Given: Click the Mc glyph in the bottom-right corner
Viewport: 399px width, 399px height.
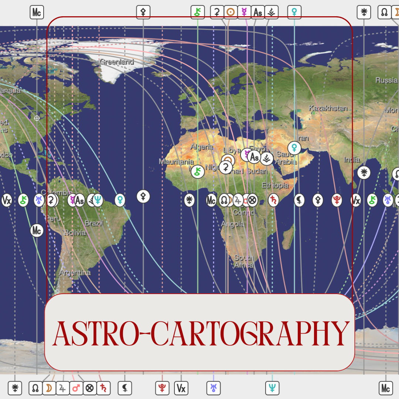Looking at the screenshot, I should (x=385, y=388).
